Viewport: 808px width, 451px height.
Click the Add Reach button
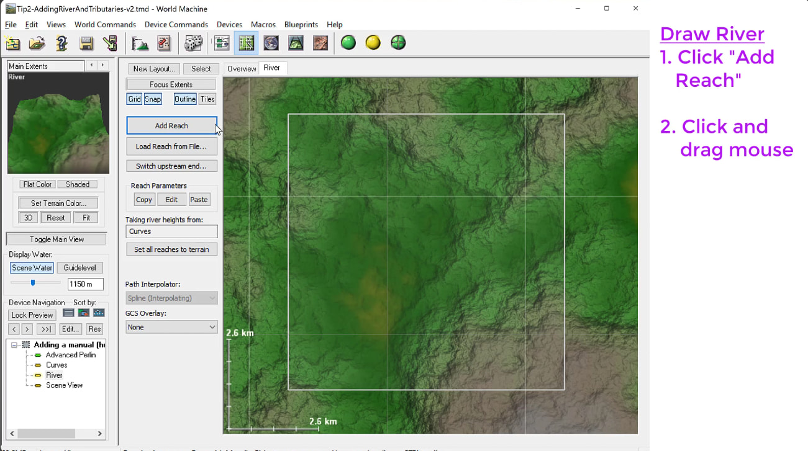171,125
